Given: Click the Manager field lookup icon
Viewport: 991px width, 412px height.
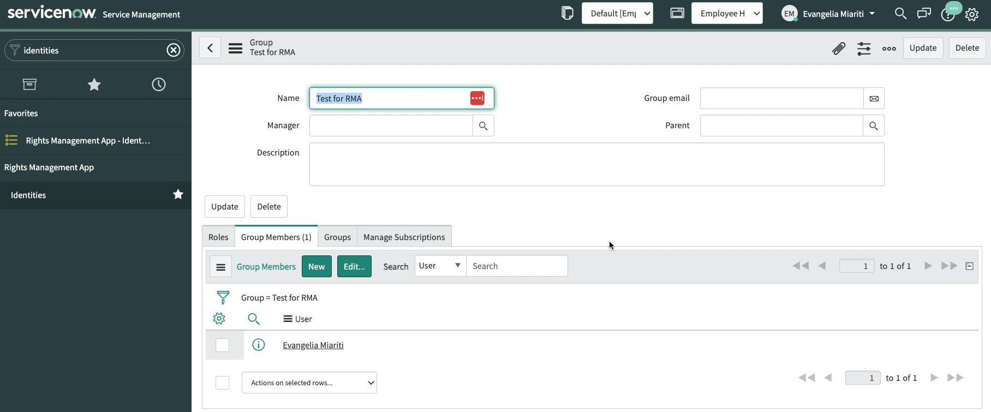Looking at the screenshot, I should pos(483,126).
